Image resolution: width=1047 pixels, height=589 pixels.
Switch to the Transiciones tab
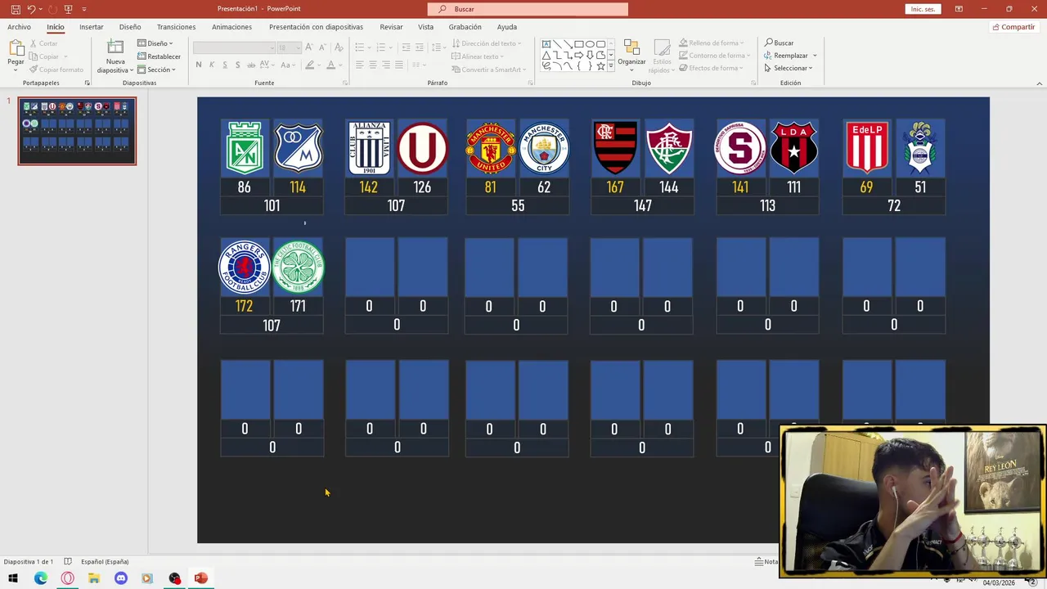[176, 27]
